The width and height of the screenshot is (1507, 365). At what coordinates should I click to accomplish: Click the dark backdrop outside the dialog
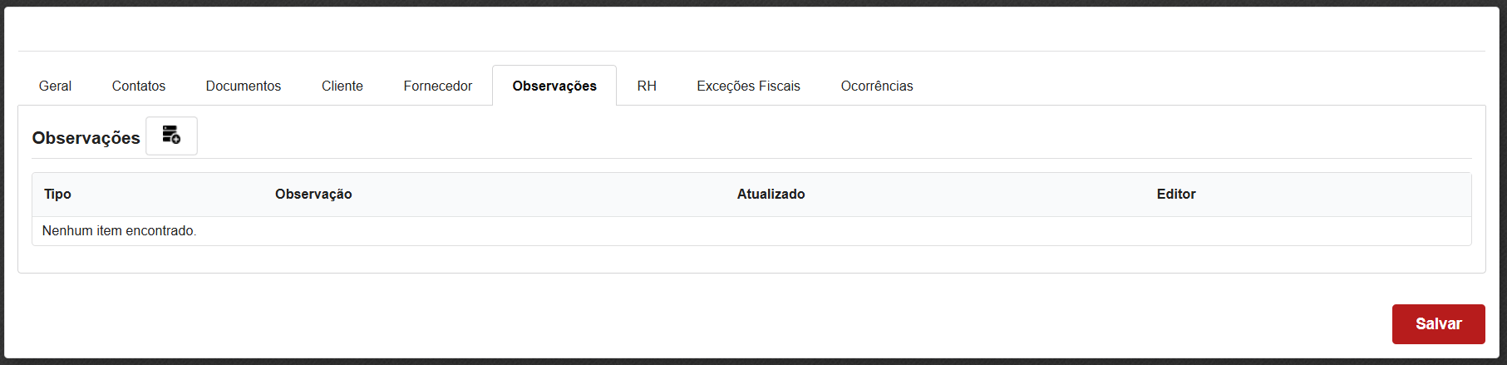tap(748, 362)
